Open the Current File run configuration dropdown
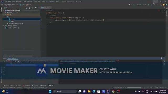 coord(141,5)
